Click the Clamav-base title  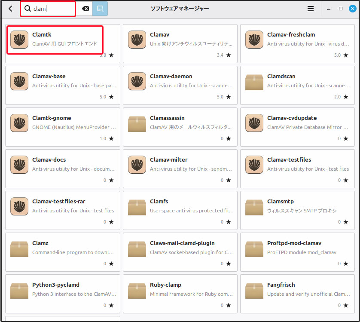click(49, 76)
